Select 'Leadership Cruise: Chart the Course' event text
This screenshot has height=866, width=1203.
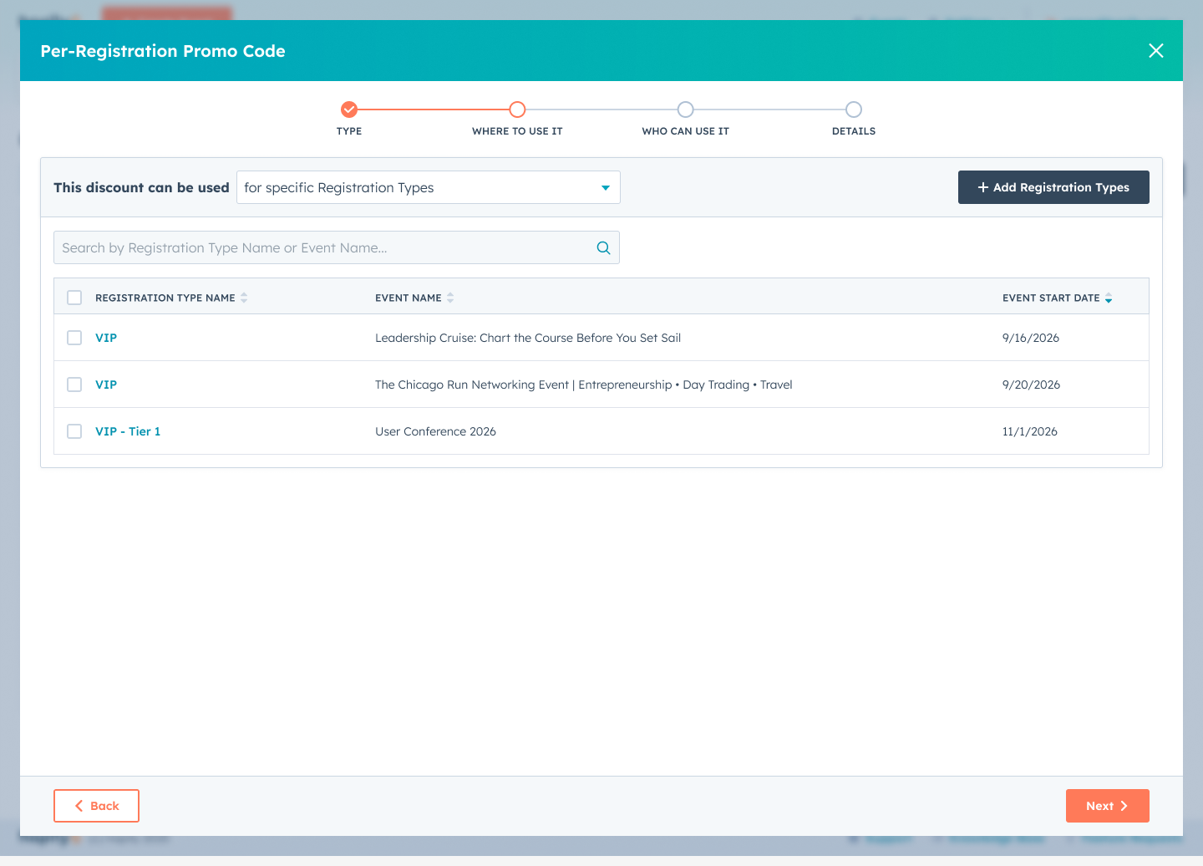[x=528, y=338]
